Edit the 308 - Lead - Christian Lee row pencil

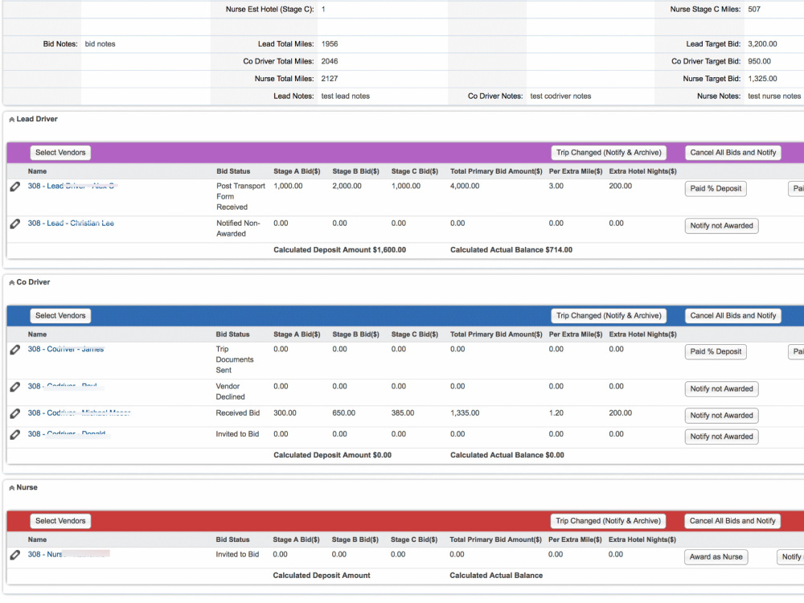(15, 224)
